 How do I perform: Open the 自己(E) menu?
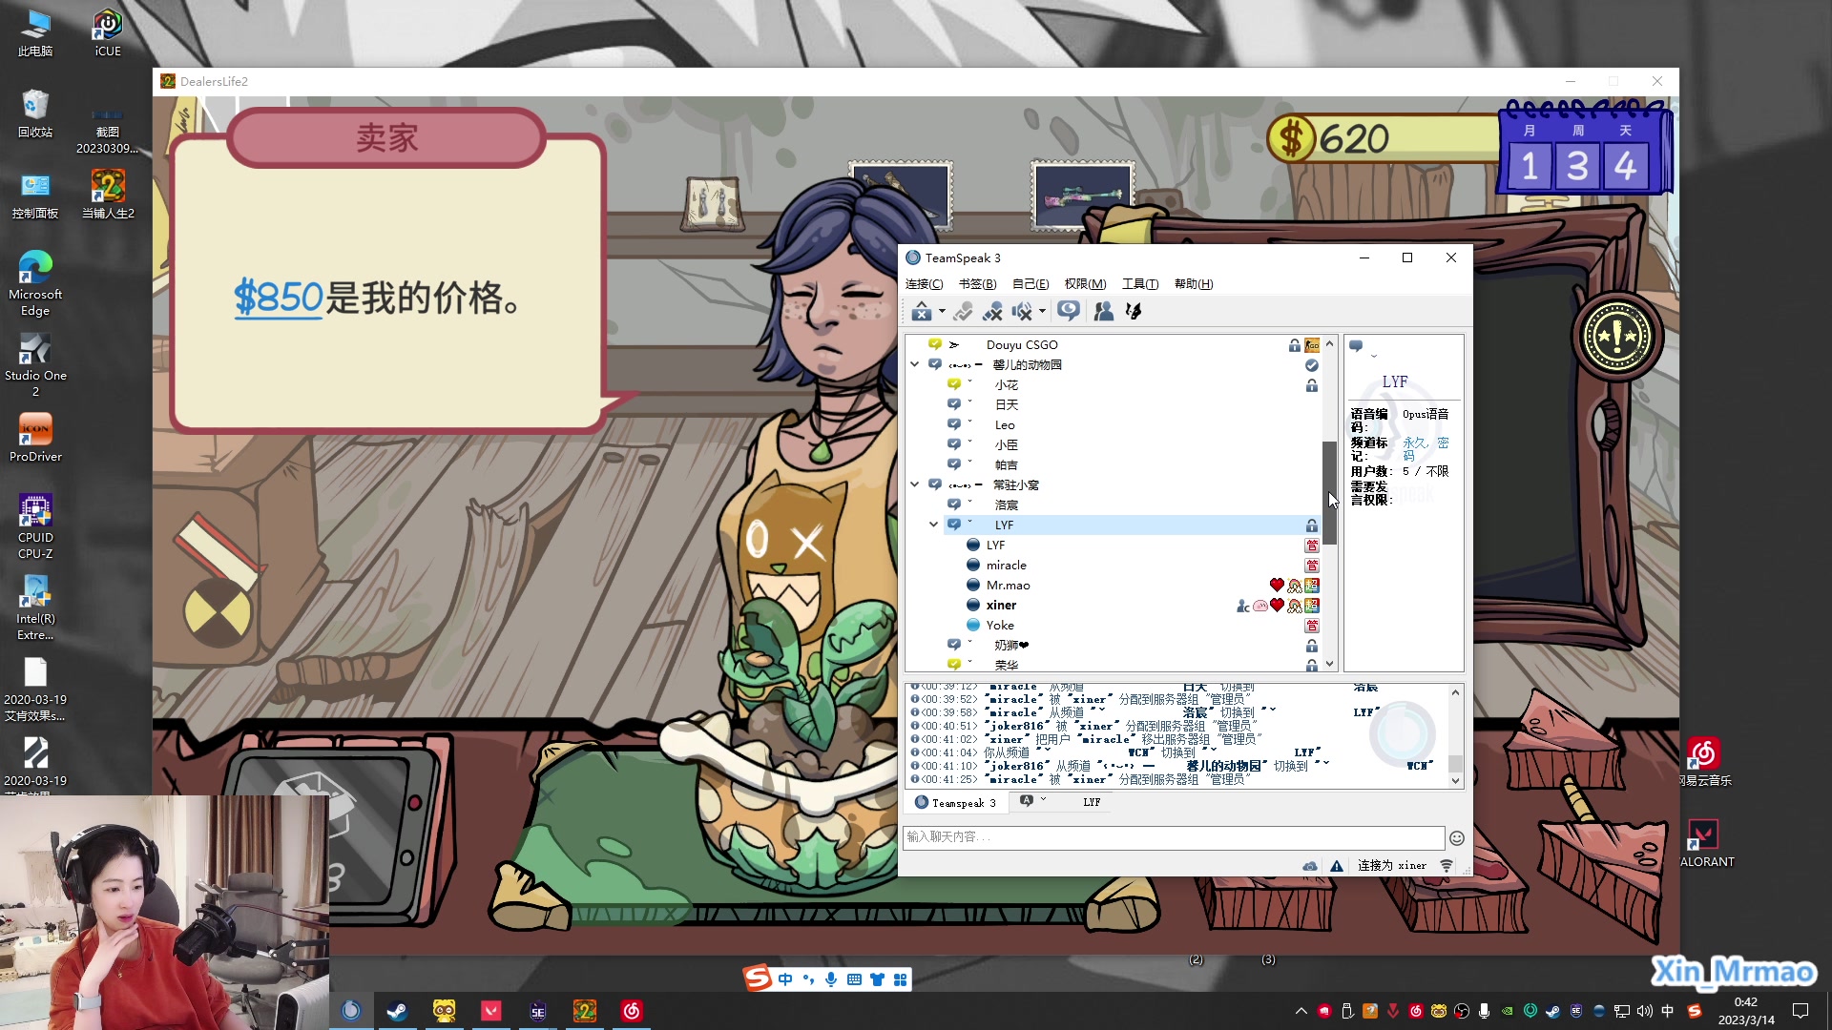pos(1030,284)
